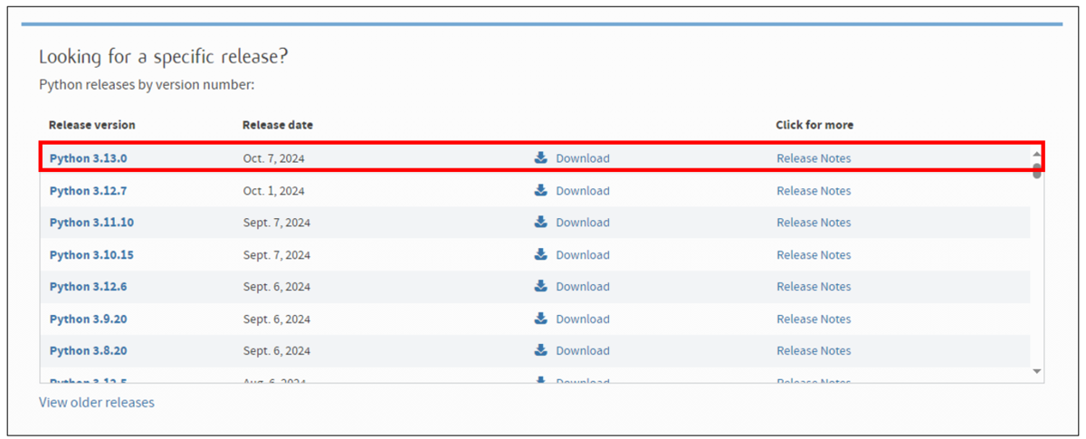Screen dimensions: 1086x439
Task: Click the Click for more column header
Action: (x=814, y=125)
